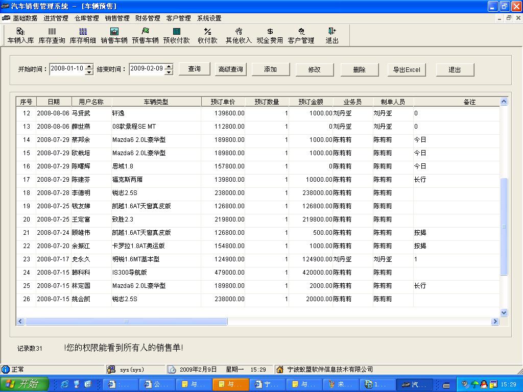Viewport: 523px width, 392px height.
Task: Increase the 开始时间 date with up arrow
Action: 89,66
